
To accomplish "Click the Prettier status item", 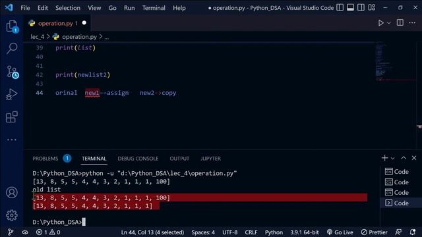I will (x=374, y=232).
